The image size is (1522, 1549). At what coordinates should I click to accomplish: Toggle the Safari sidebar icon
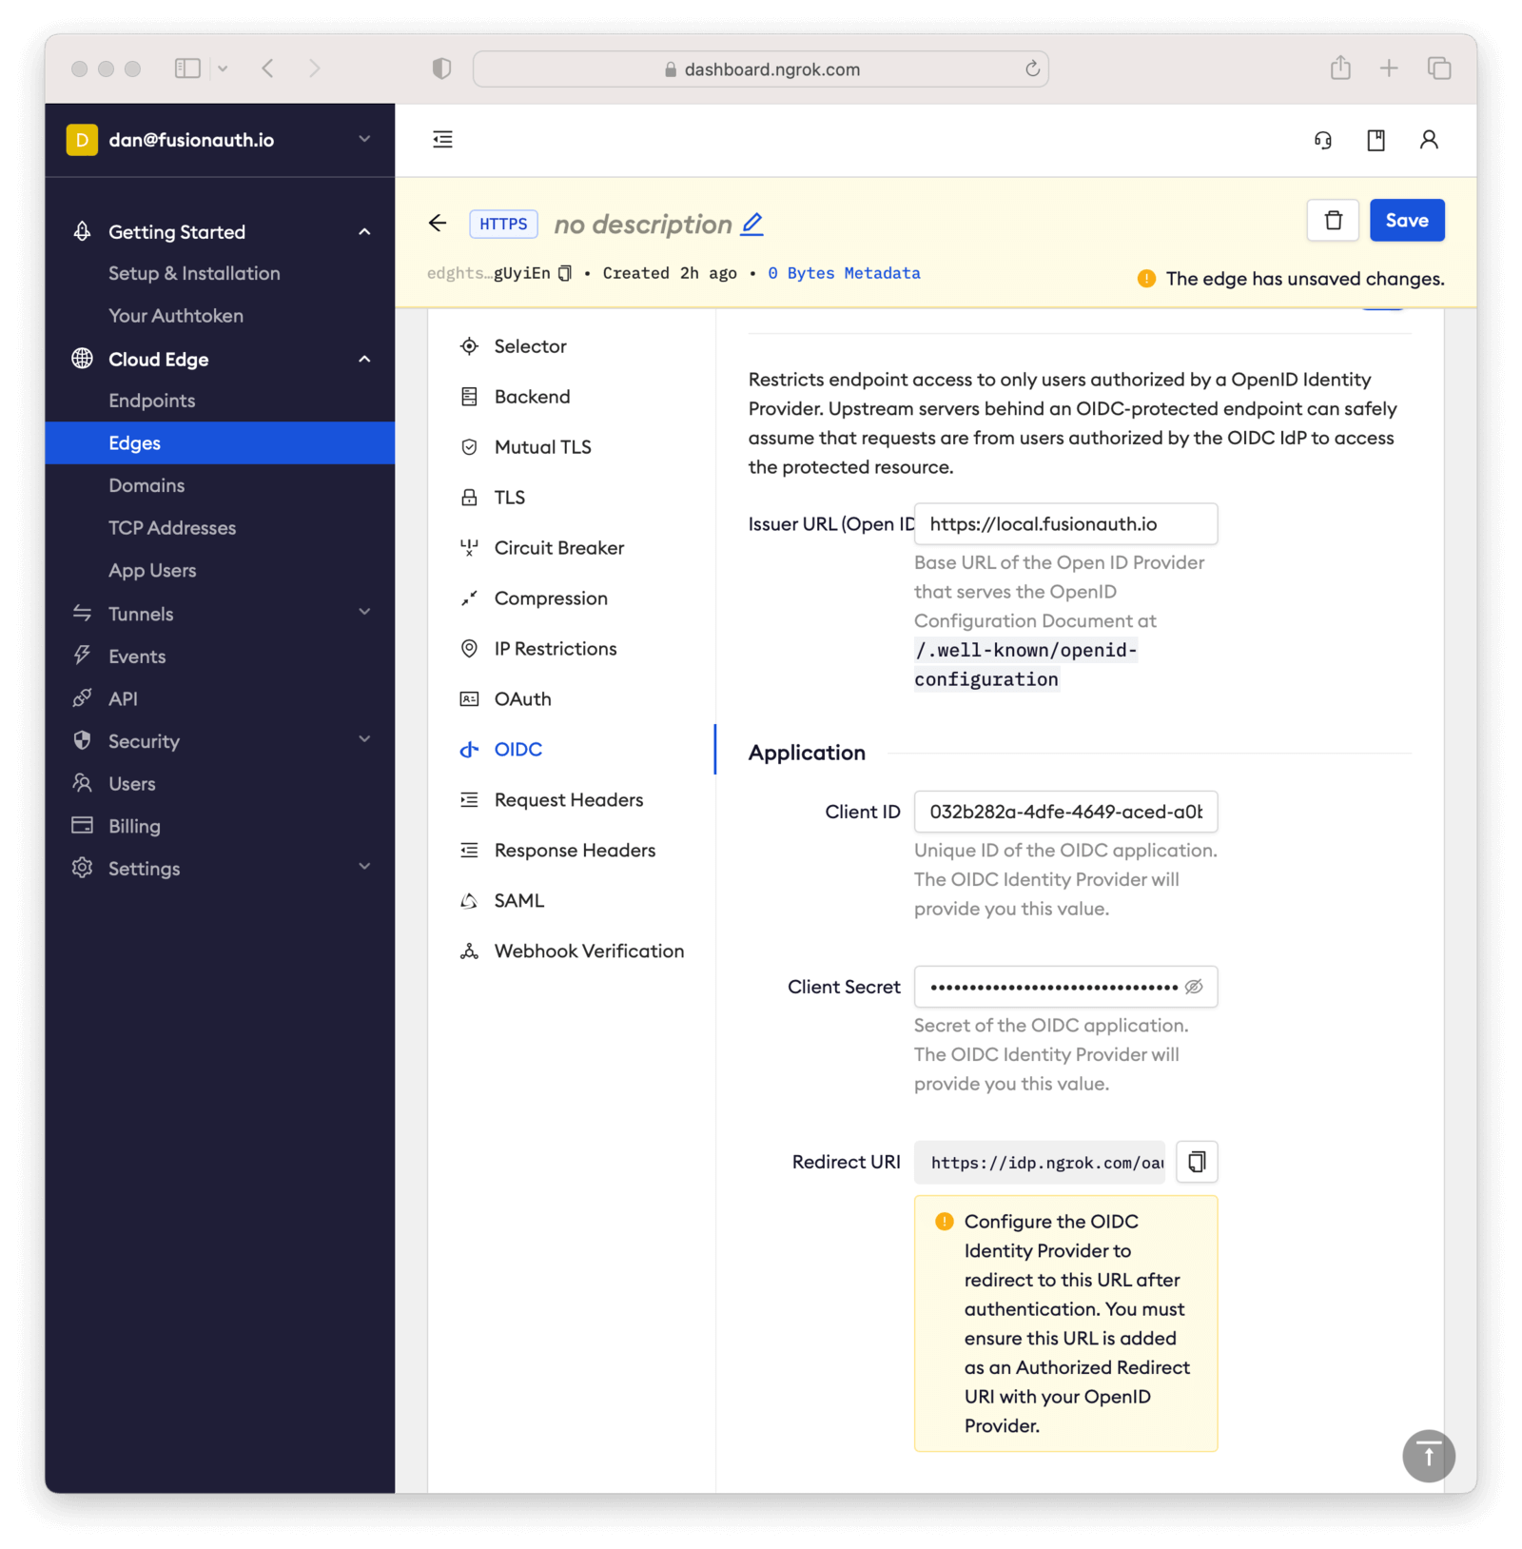point(187,69)
